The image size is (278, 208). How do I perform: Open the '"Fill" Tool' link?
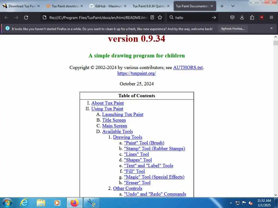[x=134, y=171]
